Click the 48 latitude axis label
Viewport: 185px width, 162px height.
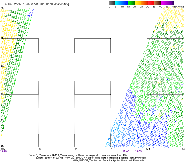tap(2, 38)
